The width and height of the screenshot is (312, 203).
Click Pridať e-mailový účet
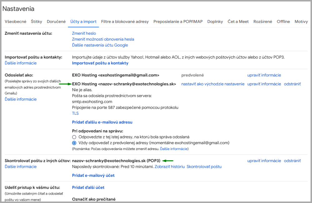tap(93, 175)
